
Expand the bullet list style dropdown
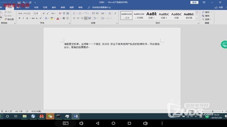tap(77, 13)
